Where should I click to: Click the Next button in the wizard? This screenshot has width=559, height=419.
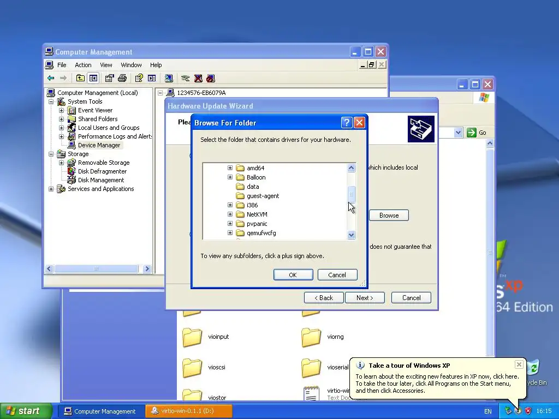(365, 297)
